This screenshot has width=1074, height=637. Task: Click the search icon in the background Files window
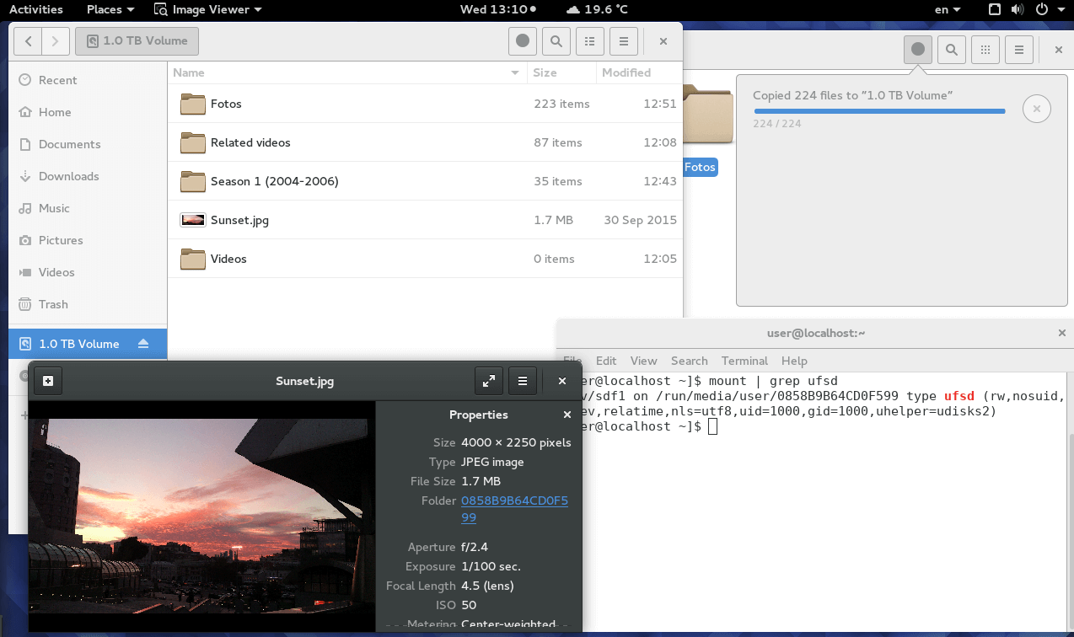click(x=952, y=50)
